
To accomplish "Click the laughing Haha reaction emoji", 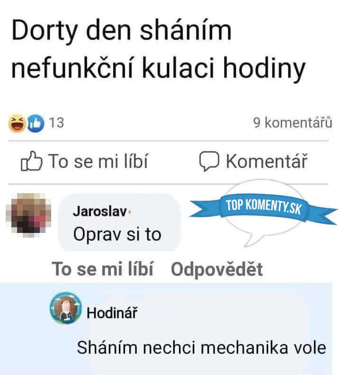I will (17, 123).
